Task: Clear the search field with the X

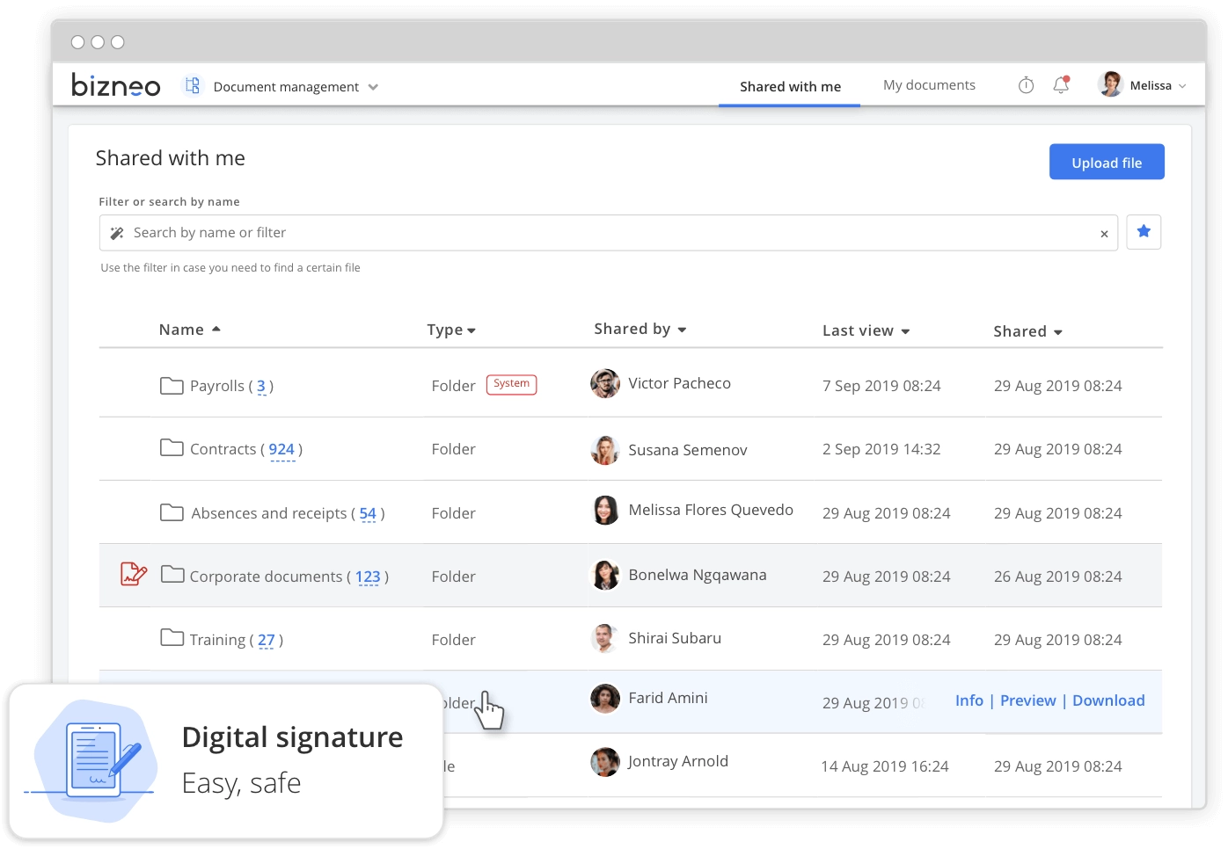Action: (x=1104, y=234)
